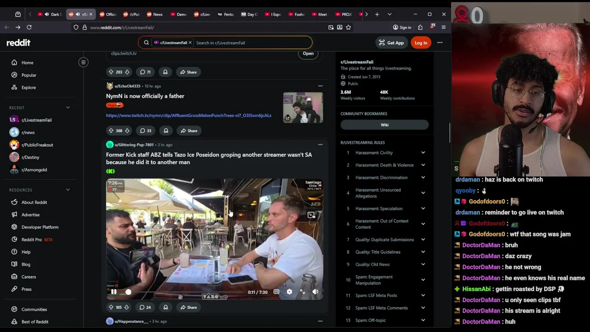Click the Get App button
The width and height of the screenshot is (590, 332).
tap(391, 42)
